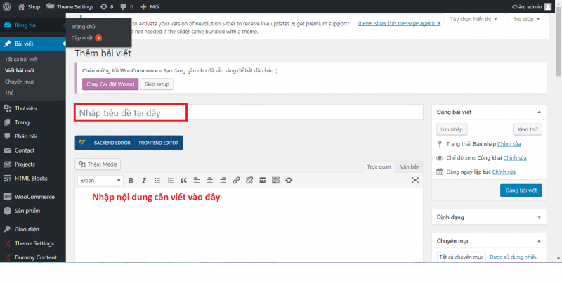This screenshot has height=284, width=562.
Task: Apply italic formatting in the editor
Action: coord(143,181)
